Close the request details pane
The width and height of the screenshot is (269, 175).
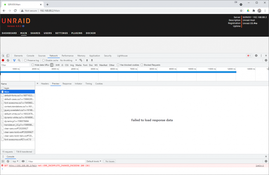(37, 84)
